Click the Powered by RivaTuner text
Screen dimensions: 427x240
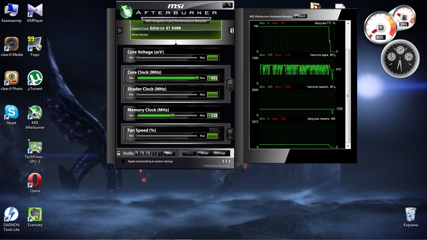pyautogui.click(x=217, y=166)
